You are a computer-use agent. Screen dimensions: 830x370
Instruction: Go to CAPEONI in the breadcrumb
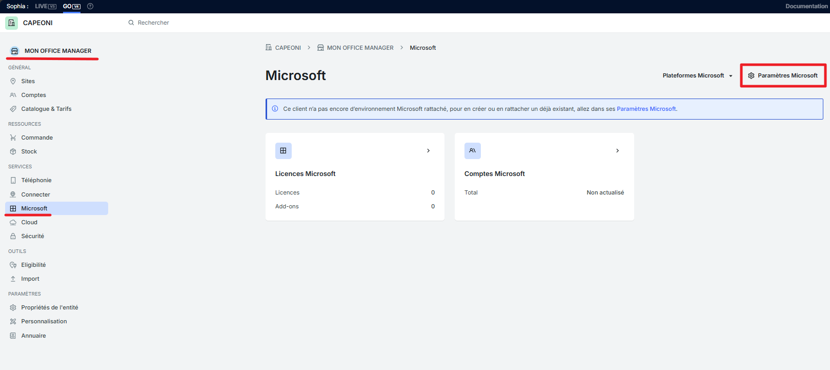coord(288,48)
